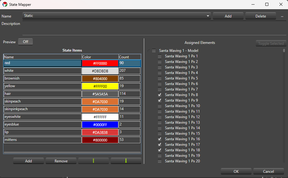This screenshot has height=178, width=288.
Task: Open the eyeswhite #FFFFFF color swatch
Action: click(100, 117)
